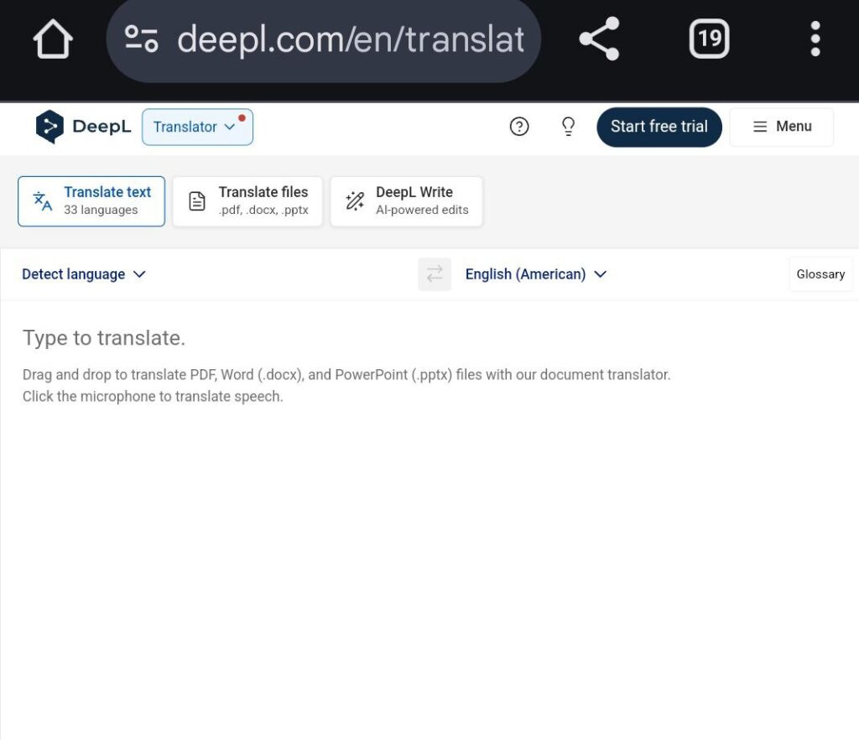
Task: Open the hamburger Menu button
Action: [x=782, y=127]
